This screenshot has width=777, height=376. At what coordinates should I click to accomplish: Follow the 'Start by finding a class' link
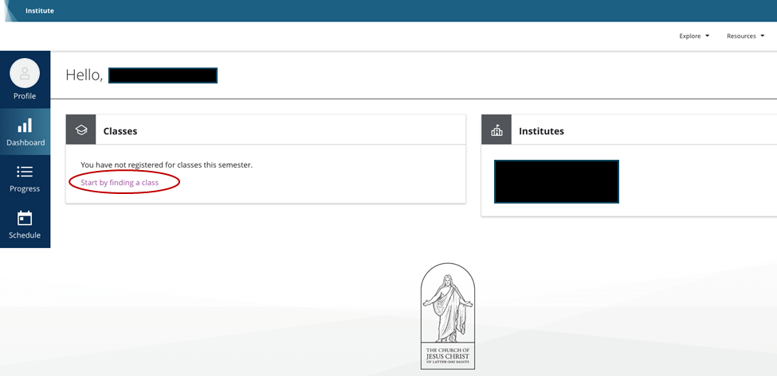(x=120, y=183)
